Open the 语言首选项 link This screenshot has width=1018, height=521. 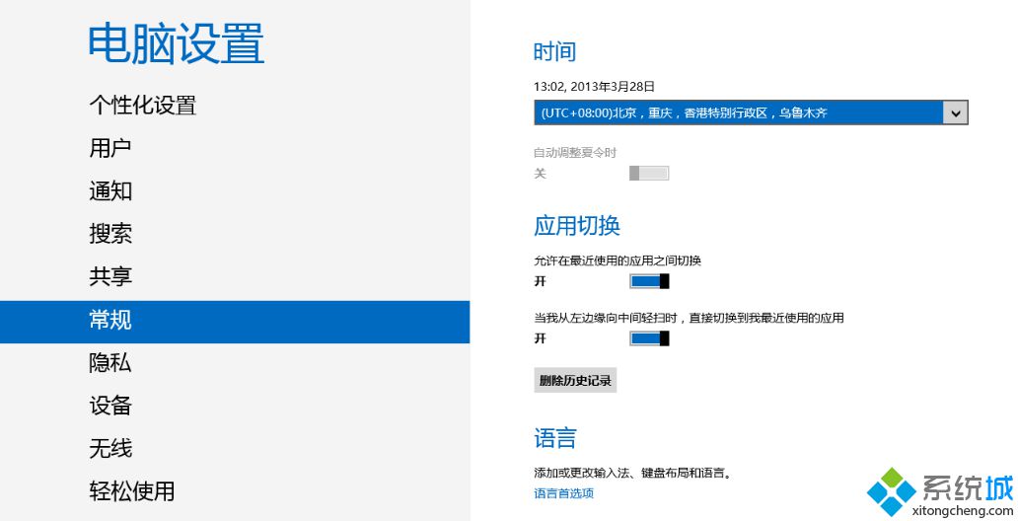tap(563, 493)
